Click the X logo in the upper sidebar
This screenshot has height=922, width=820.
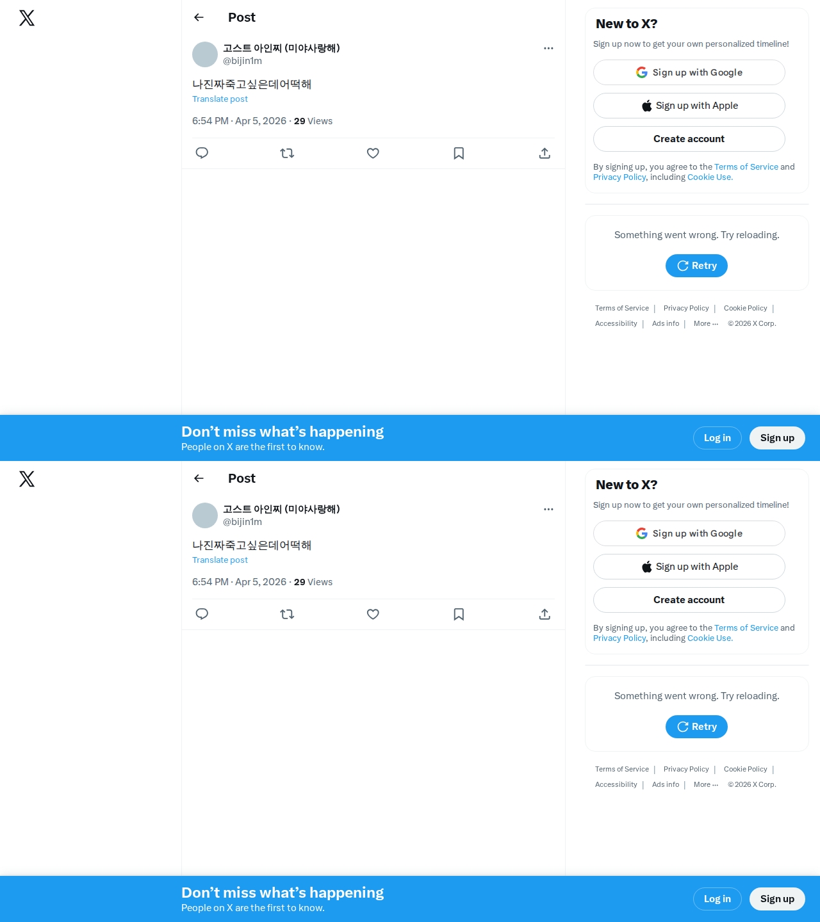point(27,18)
